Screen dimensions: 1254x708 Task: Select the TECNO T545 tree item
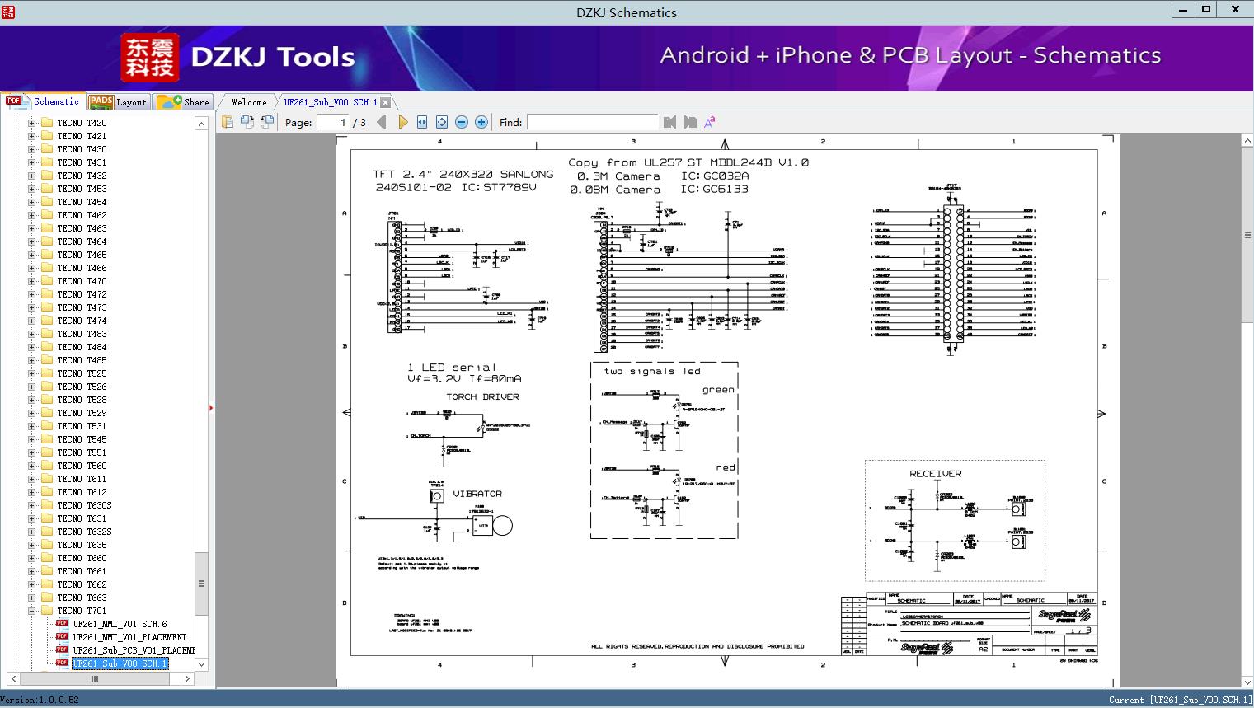click(82, 439)
